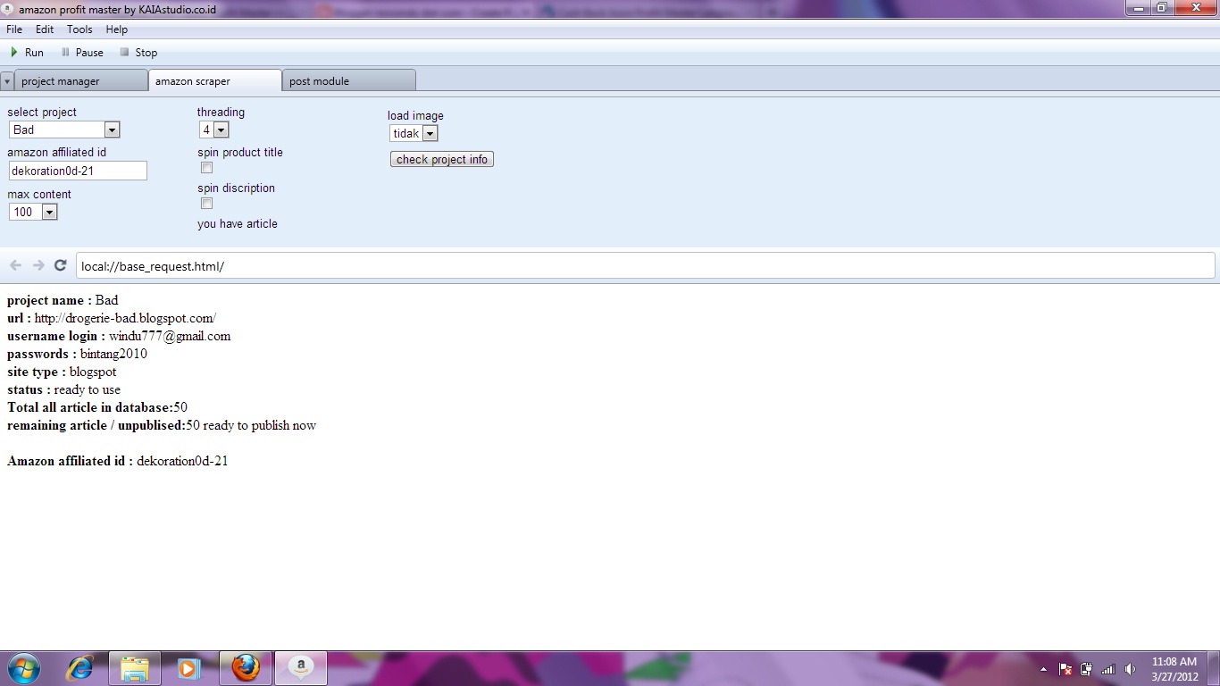Open the max content dropdown
Viewport: 1220px width, 686px height.
point(33,212)
